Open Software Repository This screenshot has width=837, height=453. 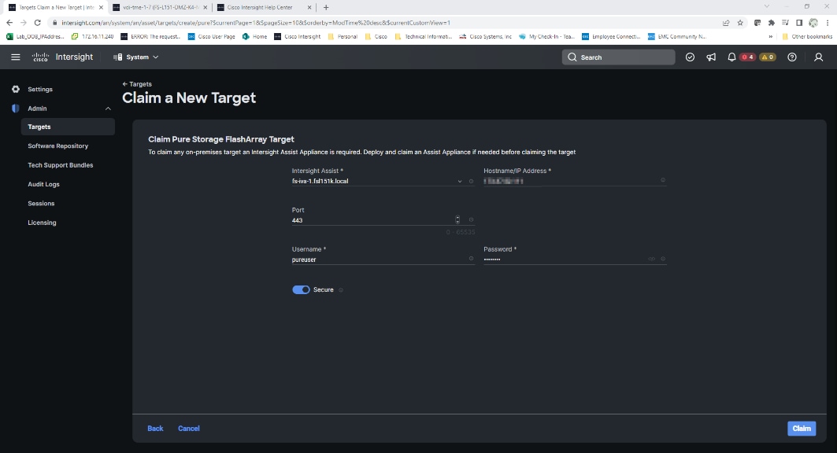[x=57, y=146]
